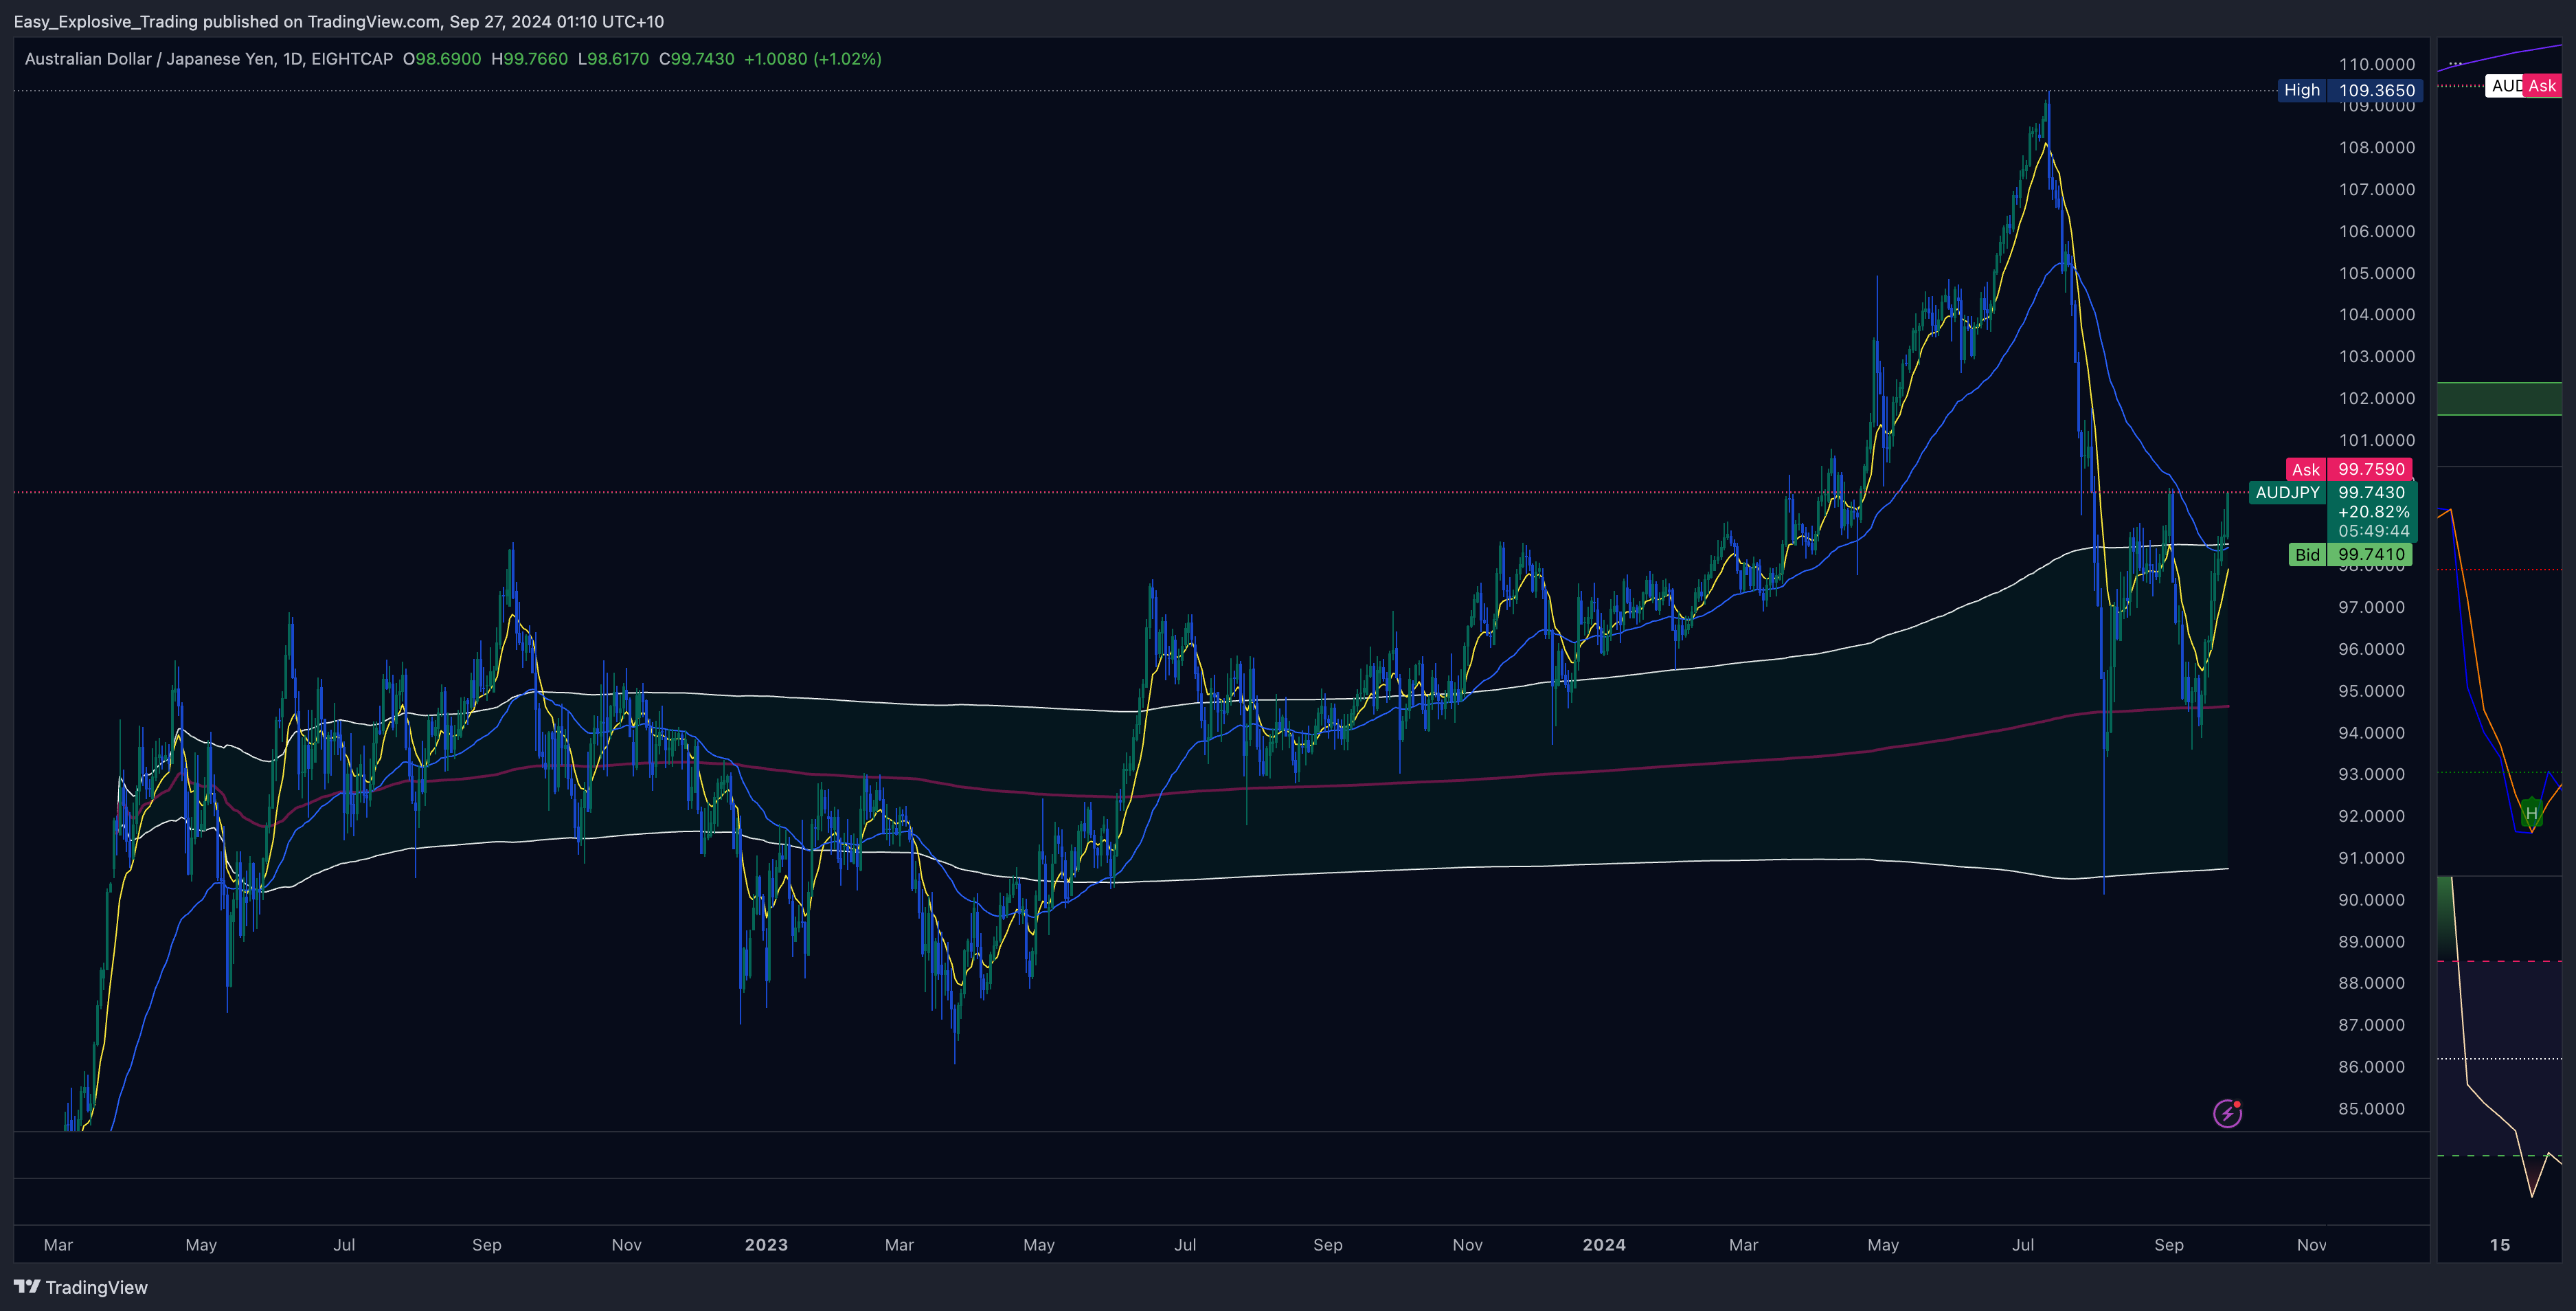Click the Nov label at far right of time axis
The width and height of the screenshot is (2576, 1311).
coord(2311,1245)
